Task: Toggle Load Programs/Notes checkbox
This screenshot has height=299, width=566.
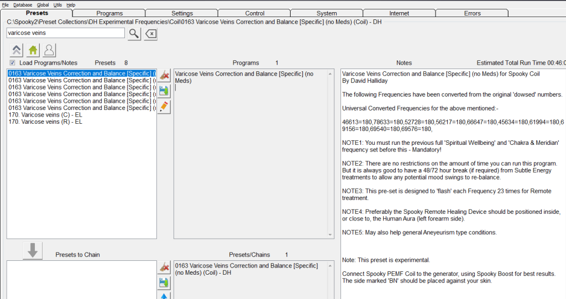Action: [x=12, y=63]
